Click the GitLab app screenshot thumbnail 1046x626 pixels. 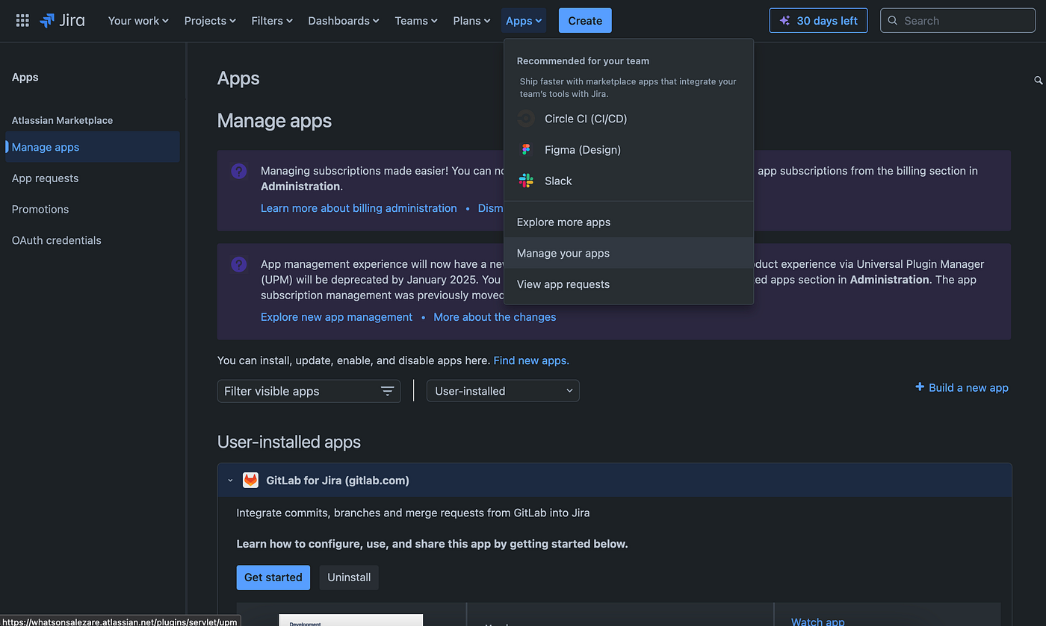click(351, 620)
